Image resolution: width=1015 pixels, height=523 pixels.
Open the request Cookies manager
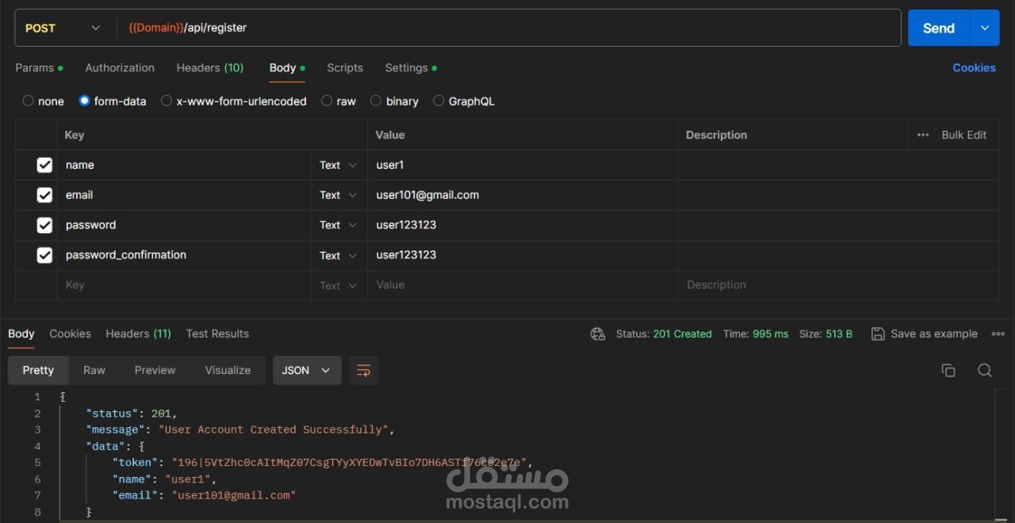pos(974,67)
